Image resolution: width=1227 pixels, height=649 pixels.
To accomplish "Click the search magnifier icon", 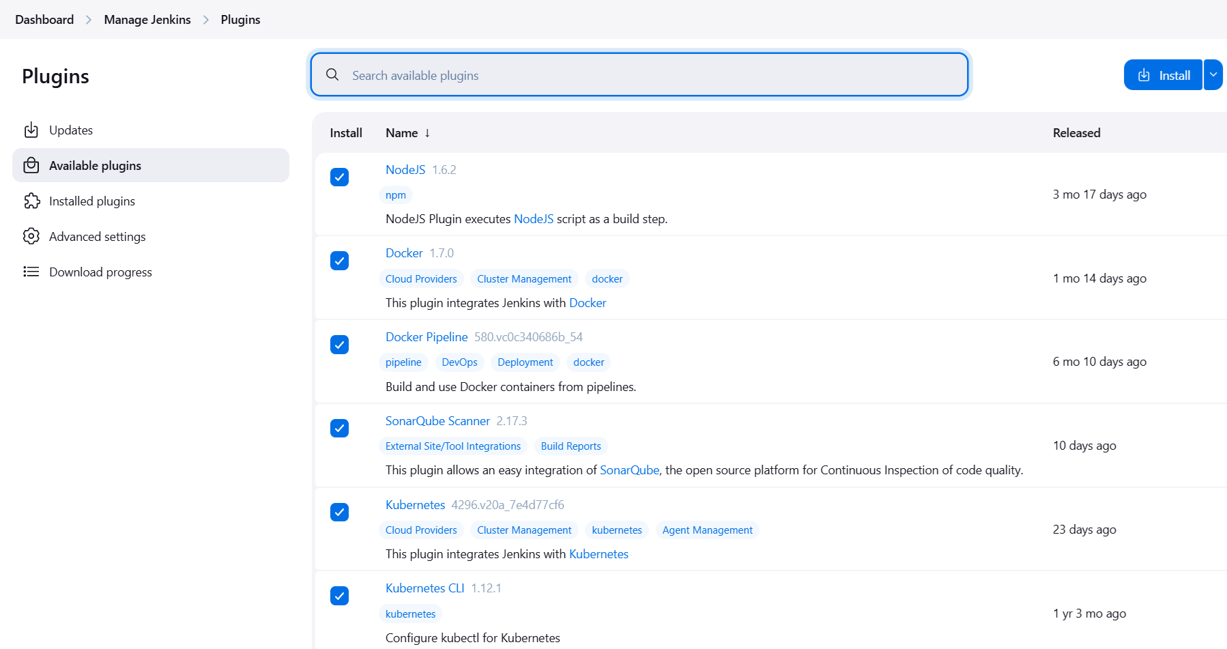I will click(332, 74).
